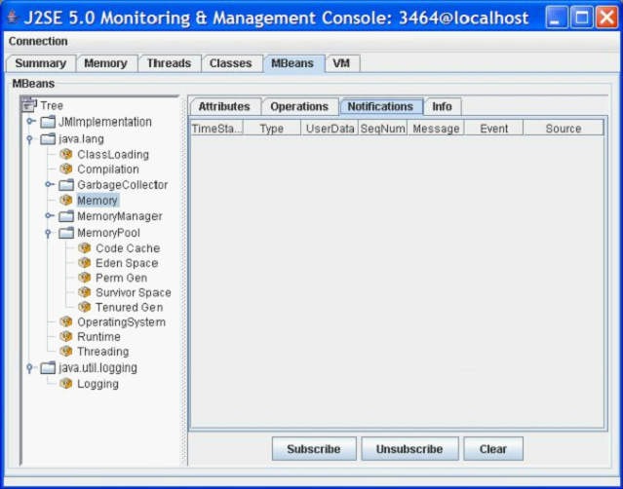Click the Code Cache bean icon

click(85, 248)
